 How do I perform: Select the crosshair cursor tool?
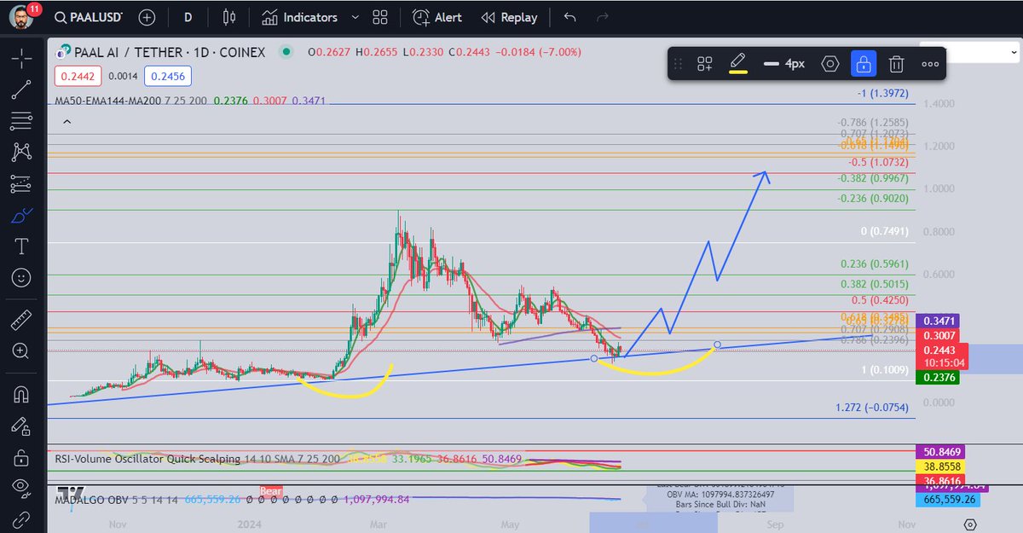click(x=22, y=58)
